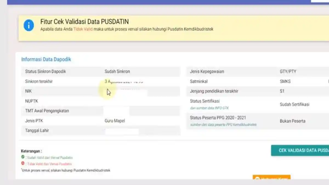
Task: Click the "Sudah Sertifikasi" value
Action: click(x=294, y=104)
